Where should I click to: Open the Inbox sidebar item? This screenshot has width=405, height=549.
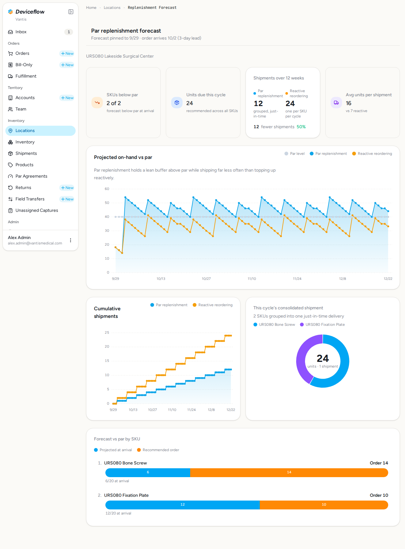tap(40, 32)
